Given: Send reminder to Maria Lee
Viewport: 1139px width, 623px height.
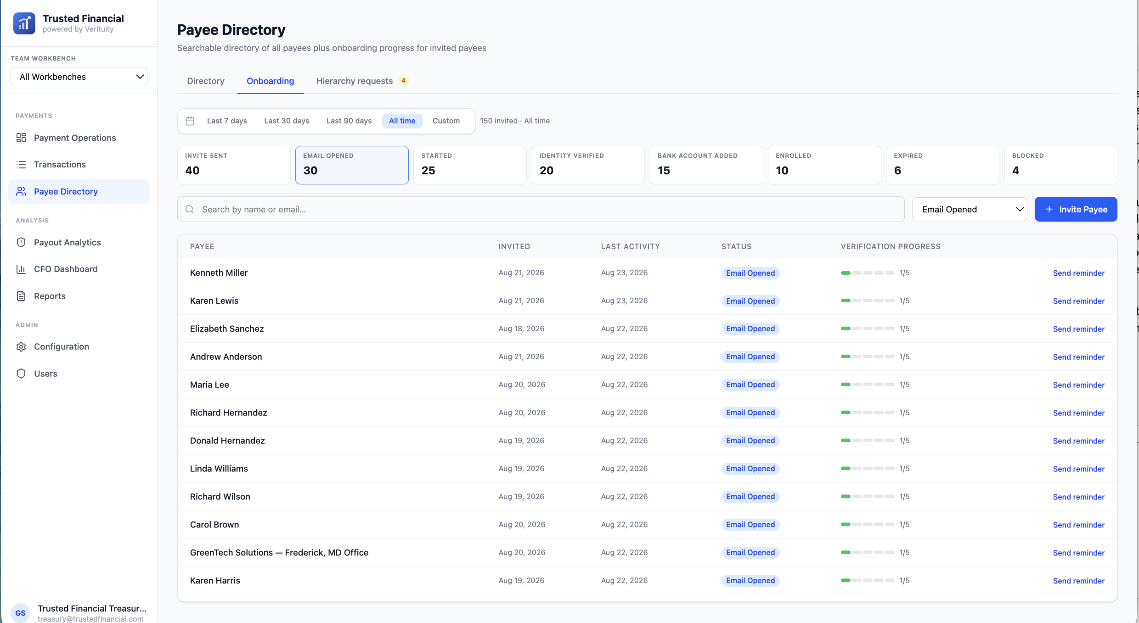Looking at the screenshot, I should click(x=1079, y=385).
